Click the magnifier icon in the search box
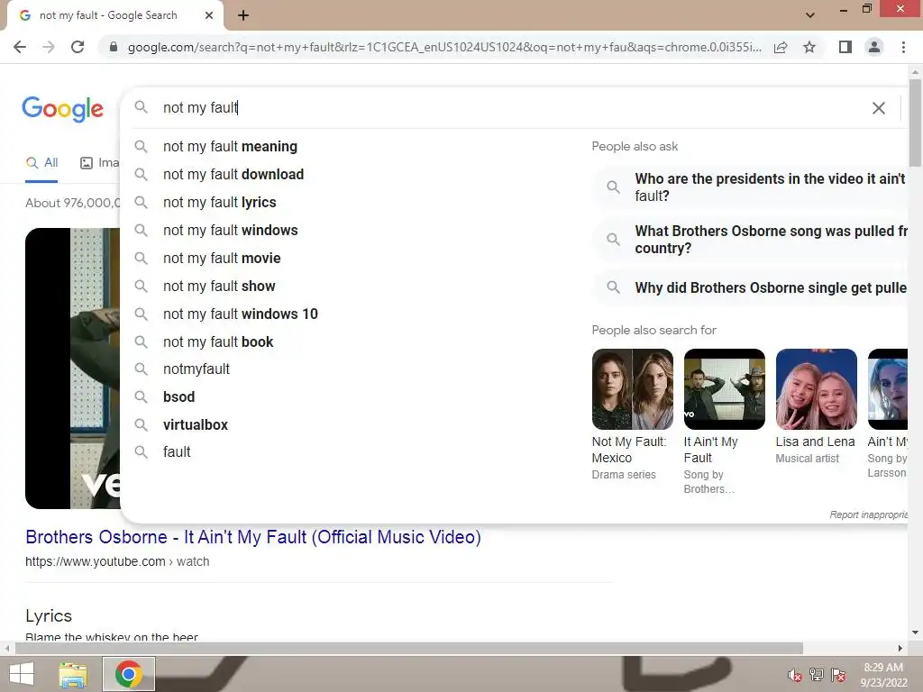The width and height of the screenshot is (923, 692). tap(141, 107)
